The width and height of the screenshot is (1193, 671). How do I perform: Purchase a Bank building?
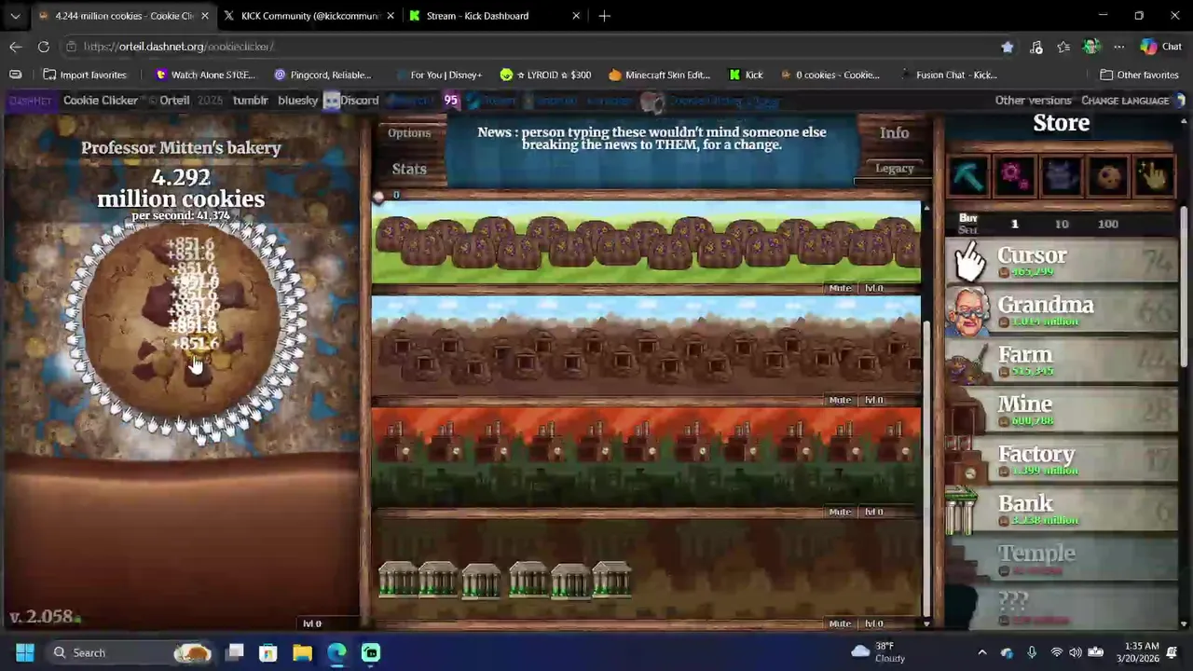1062,510
